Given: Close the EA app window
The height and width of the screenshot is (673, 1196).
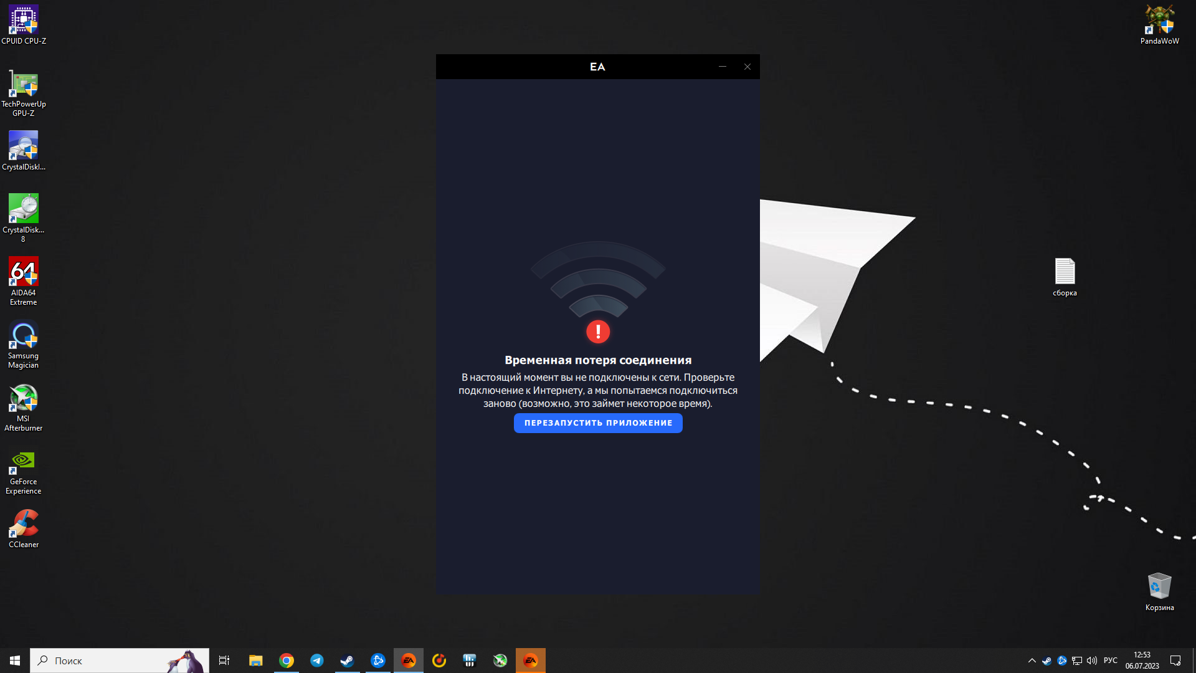Looking at the screenshot, I should point(747,67).
